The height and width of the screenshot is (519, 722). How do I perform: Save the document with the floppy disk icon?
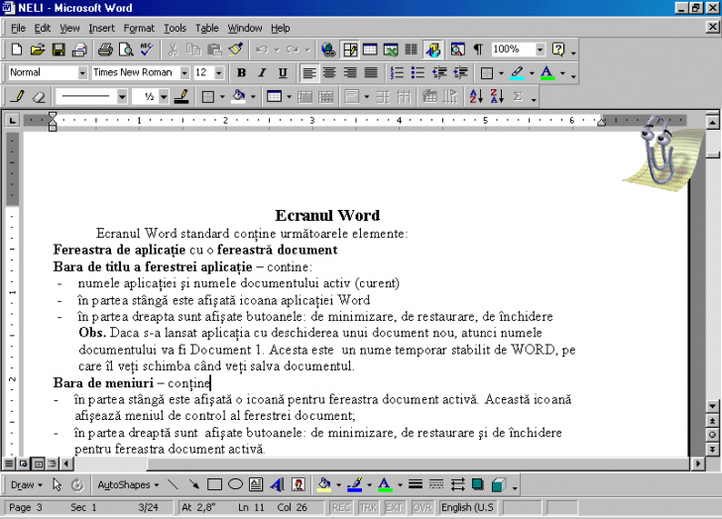tap(59, 50)
